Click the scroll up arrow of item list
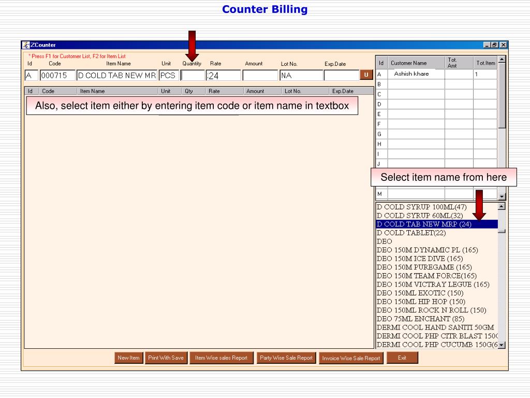530x398 pixels. [x=502, y=206]
